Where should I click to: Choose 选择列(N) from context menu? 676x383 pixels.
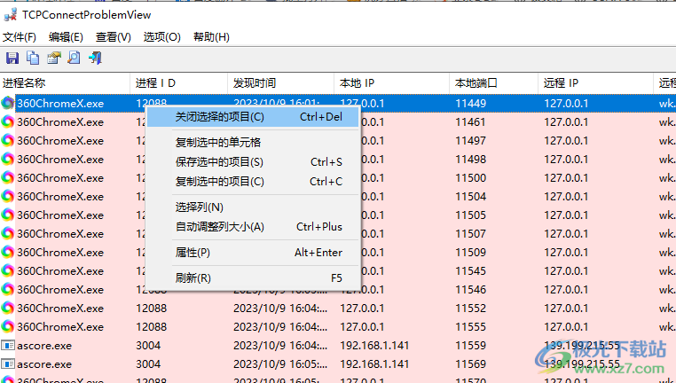click(253, 207)
